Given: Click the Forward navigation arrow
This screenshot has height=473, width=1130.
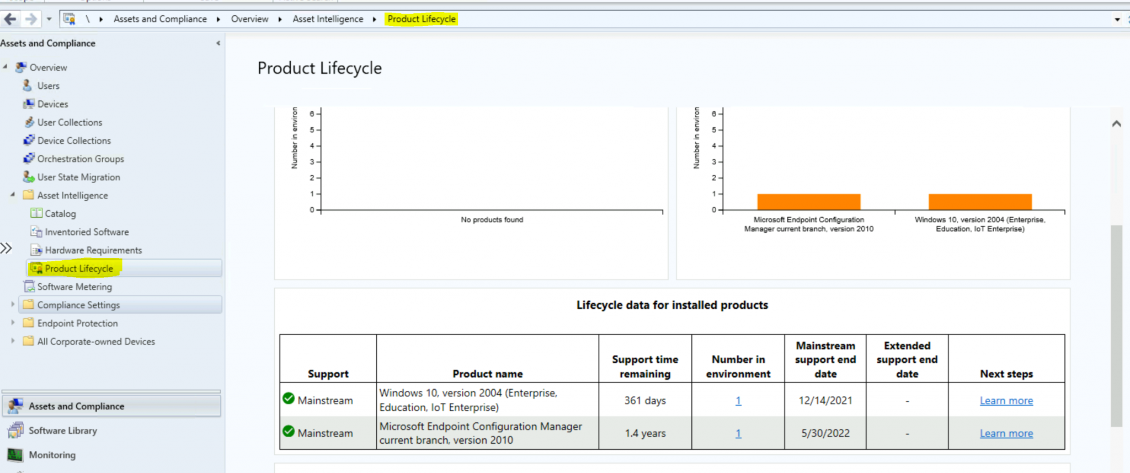Looking at the screenshot, I should 31,19.
